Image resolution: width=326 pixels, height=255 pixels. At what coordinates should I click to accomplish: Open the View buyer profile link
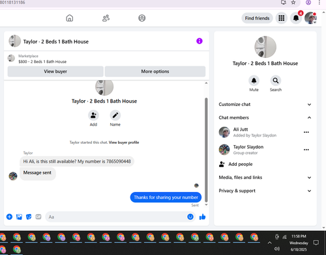coord(124,142)
